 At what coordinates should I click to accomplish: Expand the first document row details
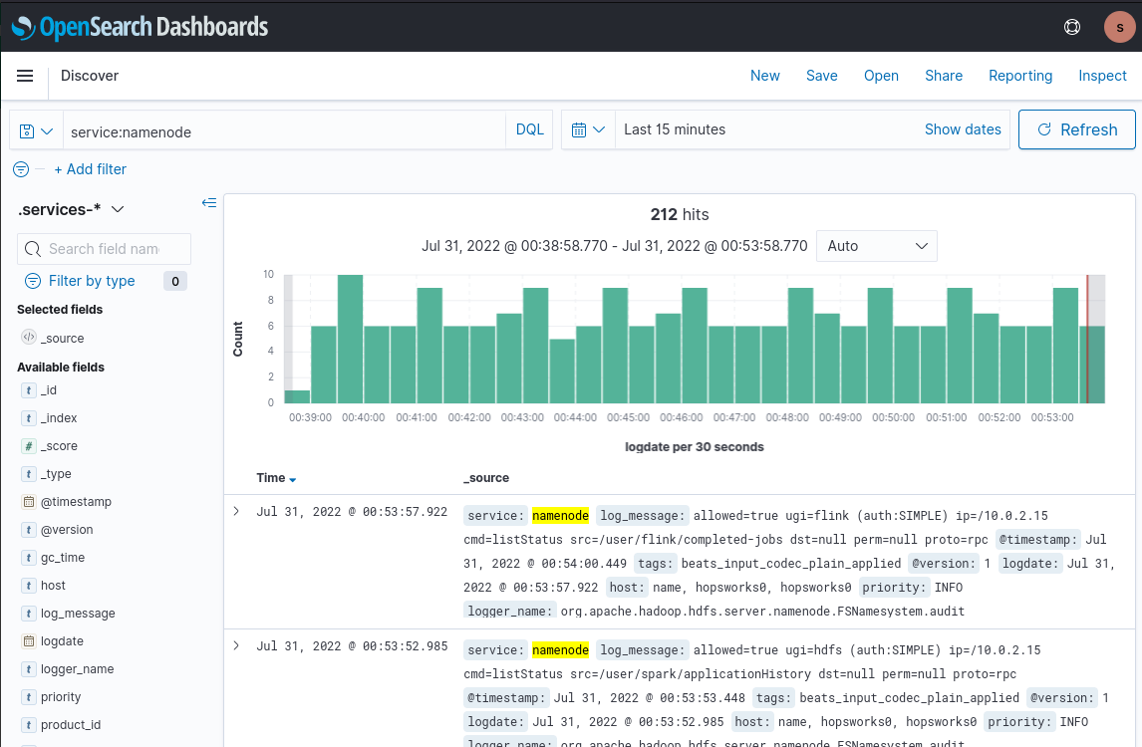[x=236, y=510]
